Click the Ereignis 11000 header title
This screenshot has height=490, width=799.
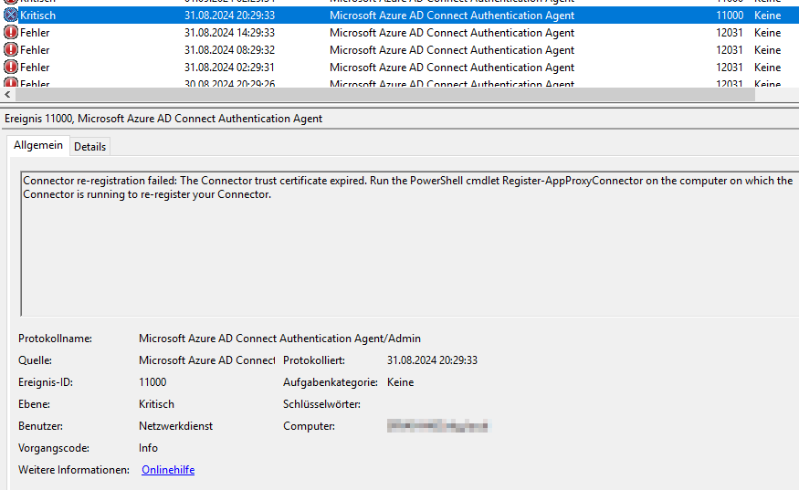pyautogui.click(x=163, y=119)
